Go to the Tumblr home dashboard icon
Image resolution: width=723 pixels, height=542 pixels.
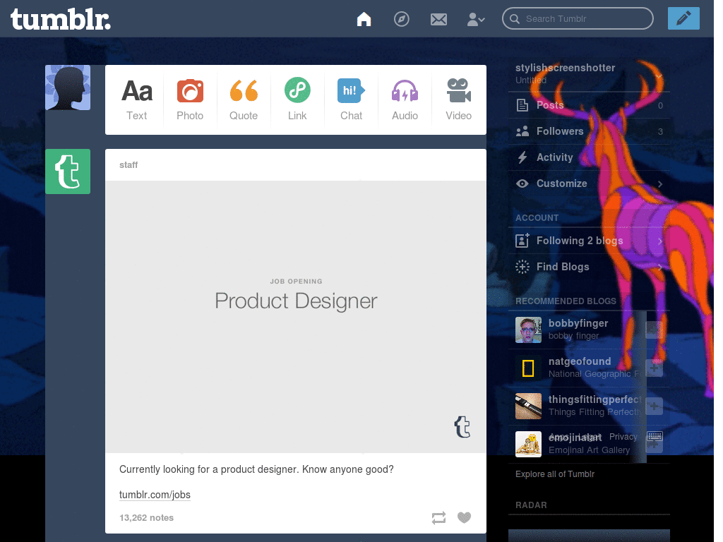click(x=364, y=19)
